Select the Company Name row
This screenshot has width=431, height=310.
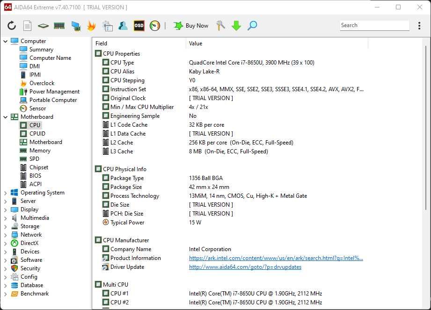[167, 249]
